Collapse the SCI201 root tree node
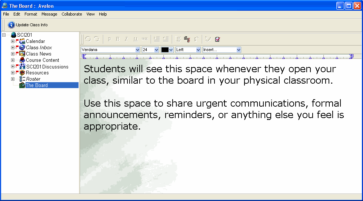This screenshot has height=201, width=363. tap(4, 35)
